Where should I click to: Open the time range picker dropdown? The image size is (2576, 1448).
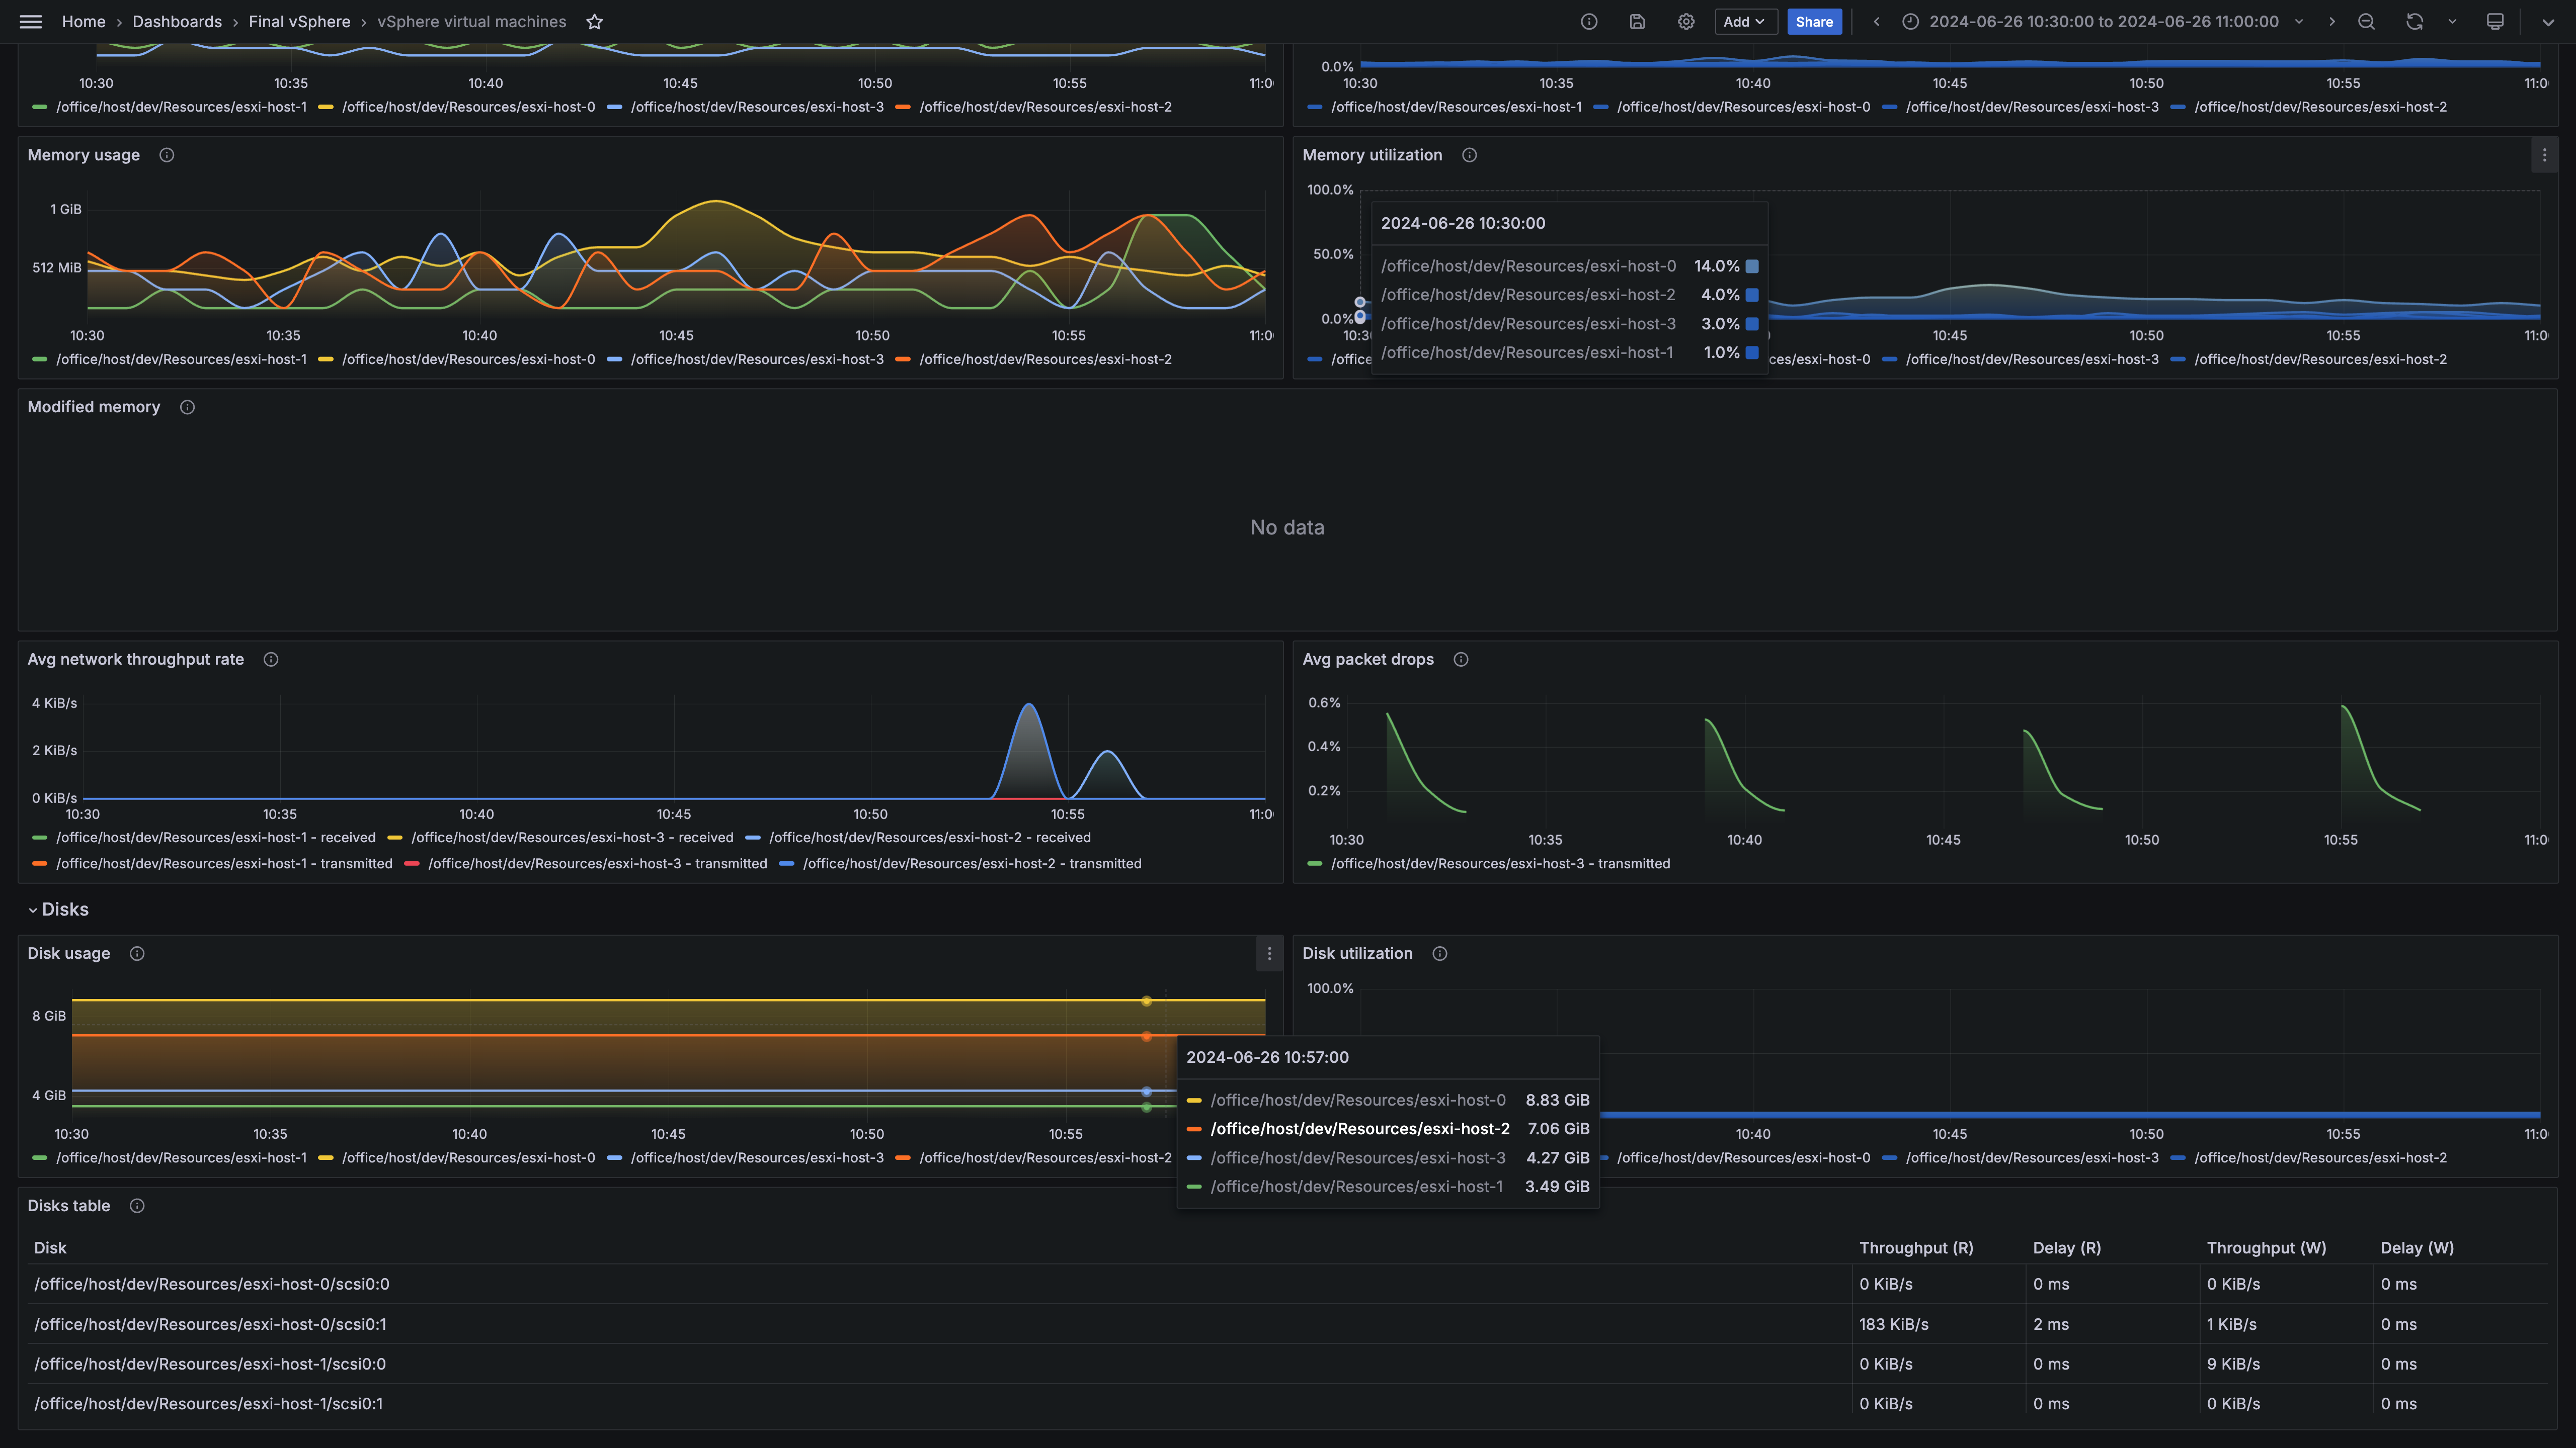[x=2103, y=22]
